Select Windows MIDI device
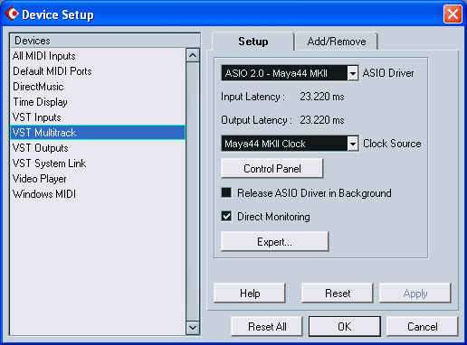This screenshot has height=345, width=467. (98, 194)
